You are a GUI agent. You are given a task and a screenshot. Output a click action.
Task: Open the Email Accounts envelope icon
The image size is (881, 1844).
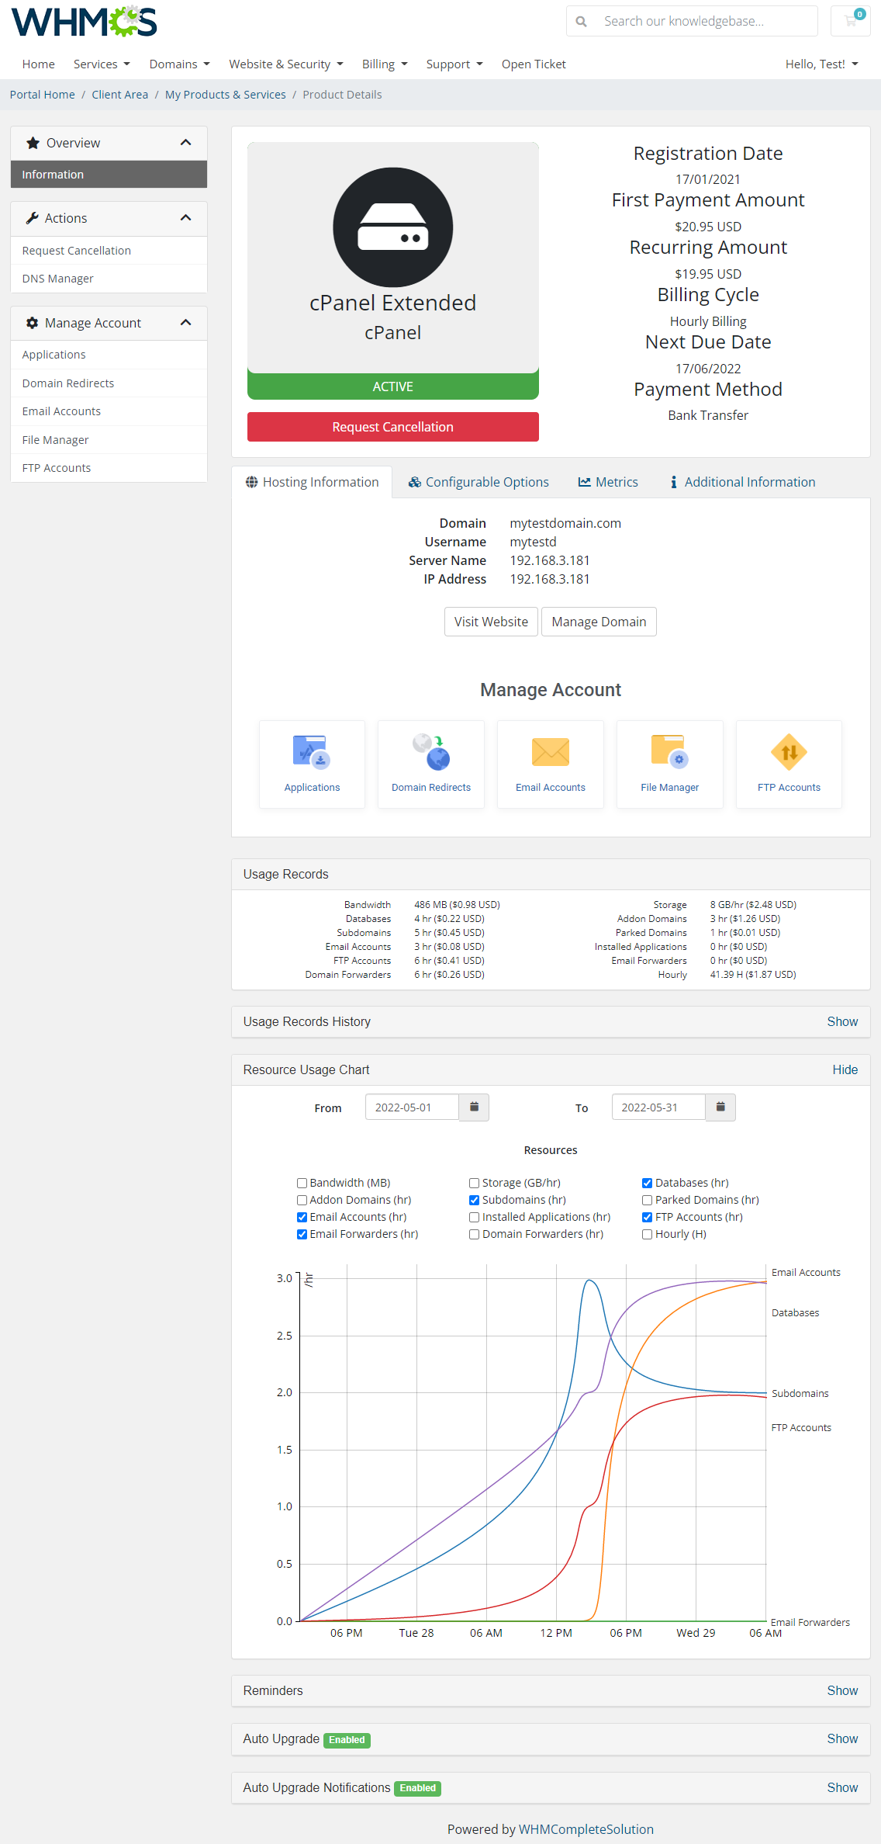pos(551,752)
